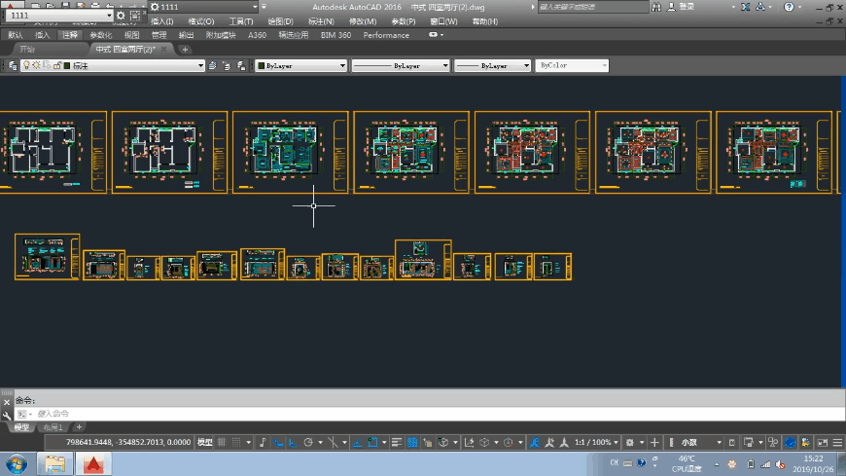This screenshot has width=846, height=476.
Task: Click the layer color swatch beside 标注
Action: (x=67, y=65)
